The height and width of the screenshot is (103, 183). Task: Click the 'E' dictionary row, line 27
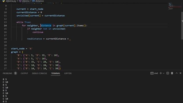point(39,68)
